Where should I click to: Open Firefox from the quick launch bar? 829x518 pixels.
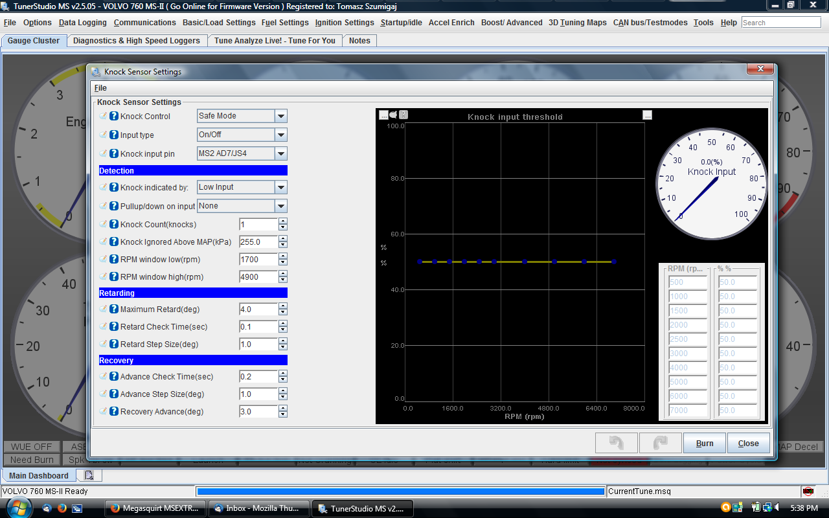(x=62, y=508)
